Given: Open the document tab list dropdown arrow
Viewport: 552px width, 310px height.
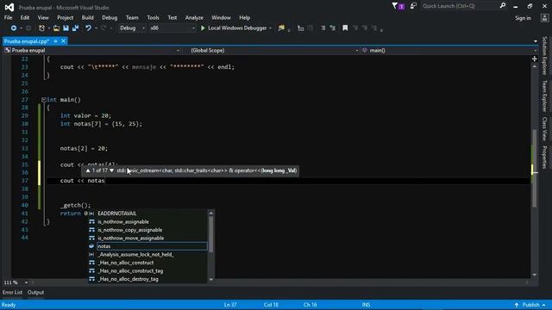Looking at the screenshot, I should click(x=536, y=41).
